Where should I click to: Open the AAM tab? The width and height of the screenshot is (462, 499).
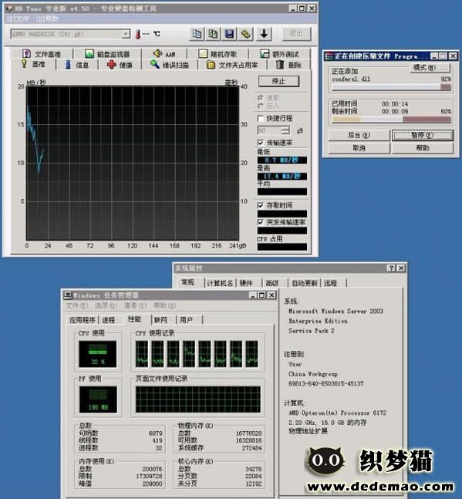(164, 54)
